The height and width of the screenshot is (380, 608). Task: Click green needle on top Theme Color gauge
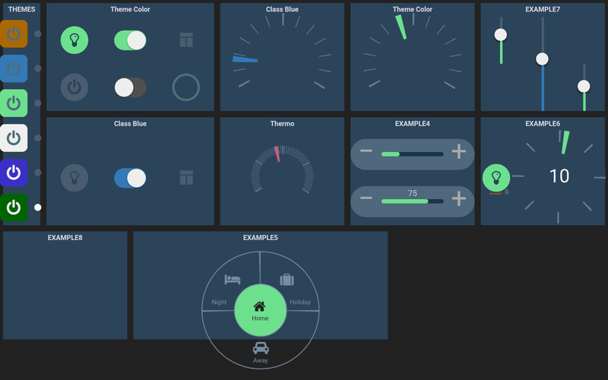(x=401, y=27)
